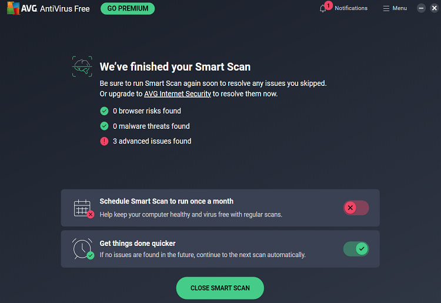Open the notifications bell icon

pyautogui.click(x=323, y=9)
